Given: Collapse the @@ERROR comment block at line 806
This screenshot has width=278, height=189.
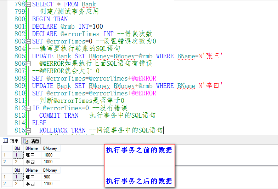Looking at the screenshot, I should (29, 64).
